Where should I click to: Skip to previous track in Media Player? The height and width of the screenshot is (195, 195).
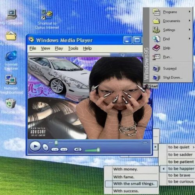[55, 150]
